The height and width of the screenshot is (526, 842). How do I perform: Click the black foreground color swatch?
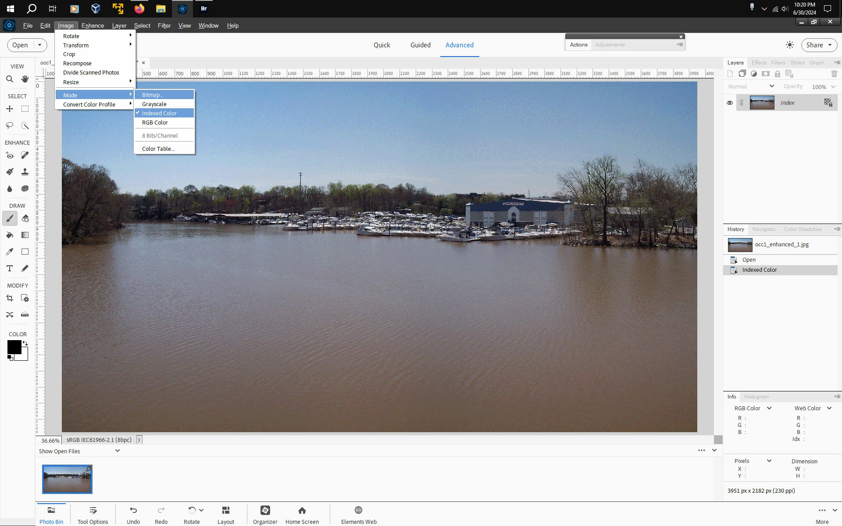pyautogui.click(x=14, y=347)
